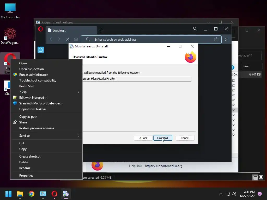Open notification center badge
Viewport: 267px width, 200px height.
click(x=260, y=194)
